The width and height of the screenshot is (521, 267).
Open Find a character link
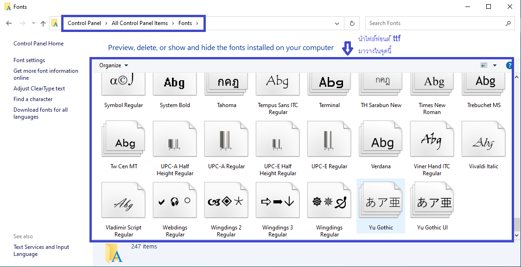pos(33,99)
